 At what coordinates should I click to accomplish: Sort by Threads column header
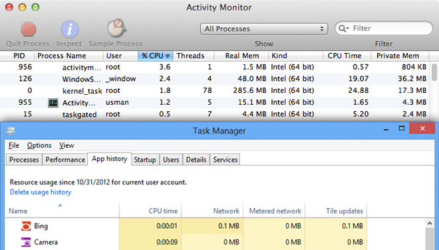coord(194,56)
